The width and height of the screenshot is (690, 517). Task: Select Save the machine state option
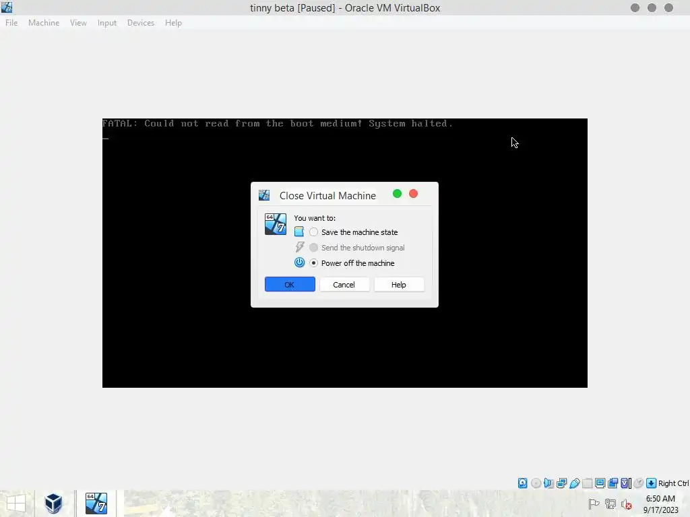tap(353, 232)
